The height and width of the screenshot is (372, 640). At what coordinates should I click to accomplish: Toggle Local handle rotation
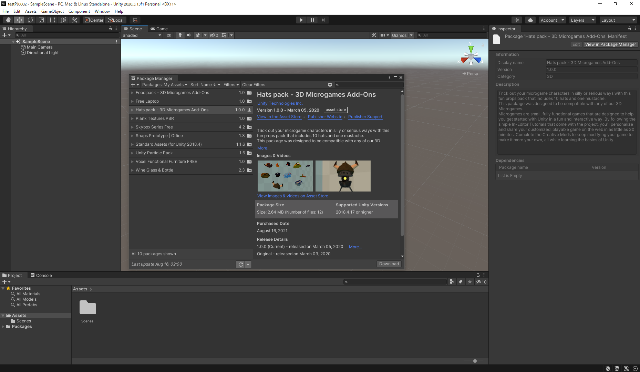(x=116, y=20)
